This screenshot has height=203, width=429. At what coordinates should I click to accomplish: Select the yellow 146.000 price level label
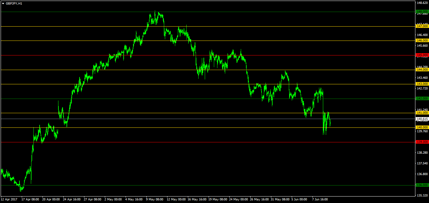click(x=422, y=41)
